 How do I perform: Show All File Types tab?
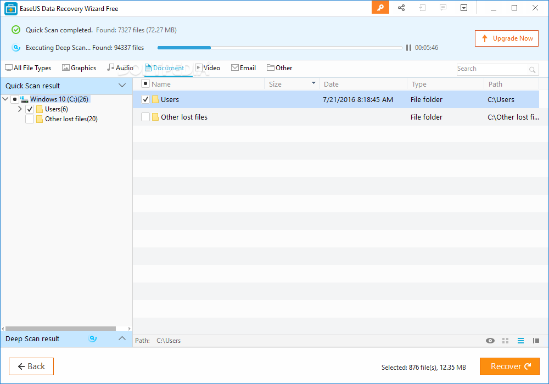(28, 68)
